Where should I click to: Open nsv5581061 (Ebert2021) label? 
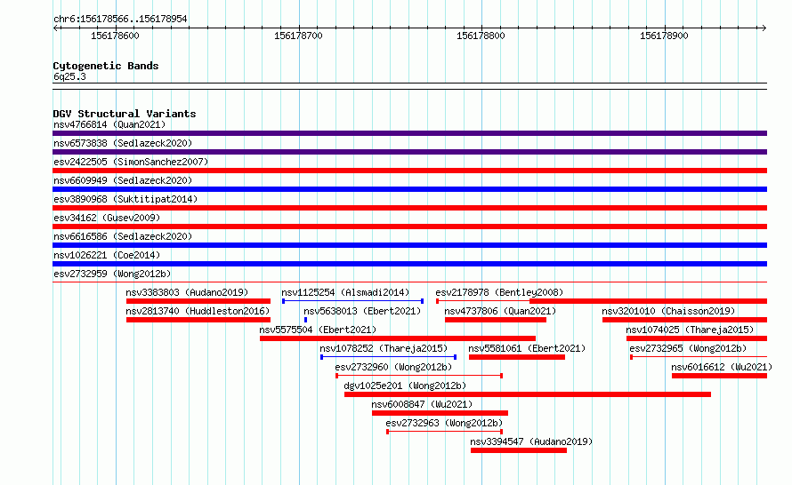tap(527, 348)
